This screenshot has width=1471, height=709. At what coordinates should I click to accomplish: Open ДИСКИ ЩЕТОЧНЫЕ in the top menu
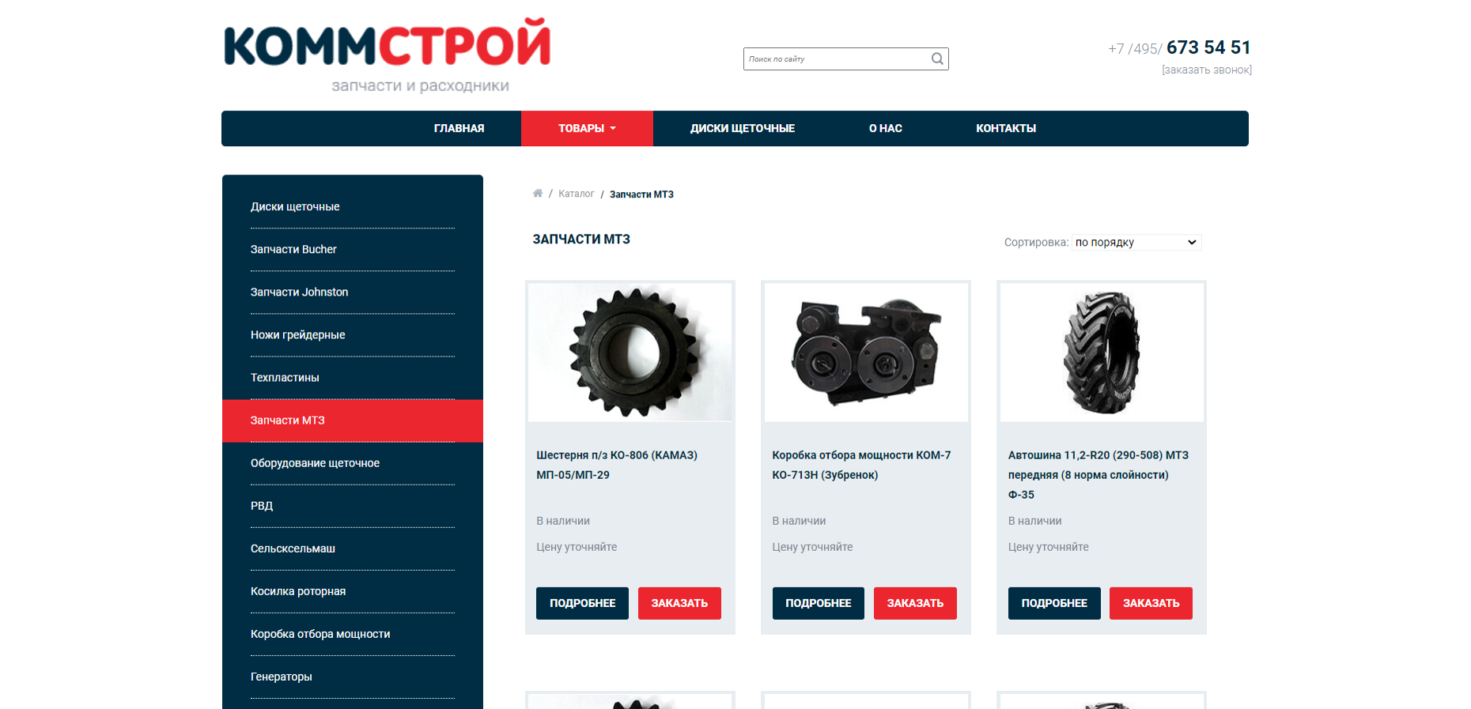pyautogui.click(x=742, y=128)
